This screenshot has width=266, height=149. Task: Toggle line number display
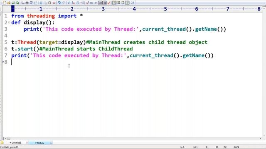[x=105, y=3]
